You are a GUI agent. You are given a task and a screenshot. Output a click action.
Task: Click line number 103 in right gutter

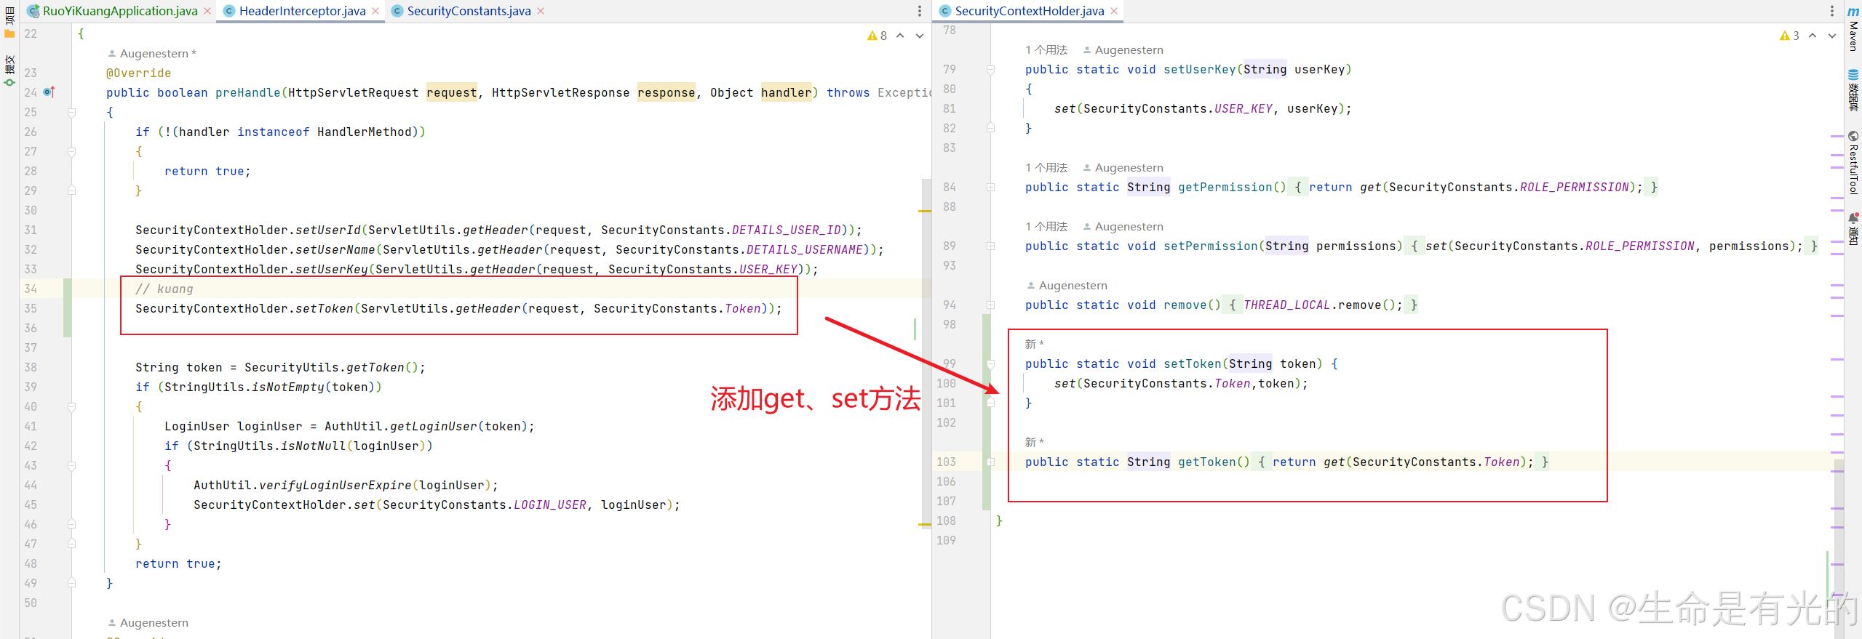pos(946,462)
